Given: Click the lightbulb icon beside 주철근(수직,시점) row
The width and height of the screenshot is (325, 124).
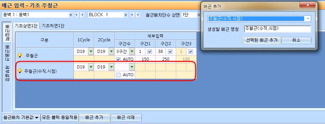Looking at the screenshot, I should 20,71.
